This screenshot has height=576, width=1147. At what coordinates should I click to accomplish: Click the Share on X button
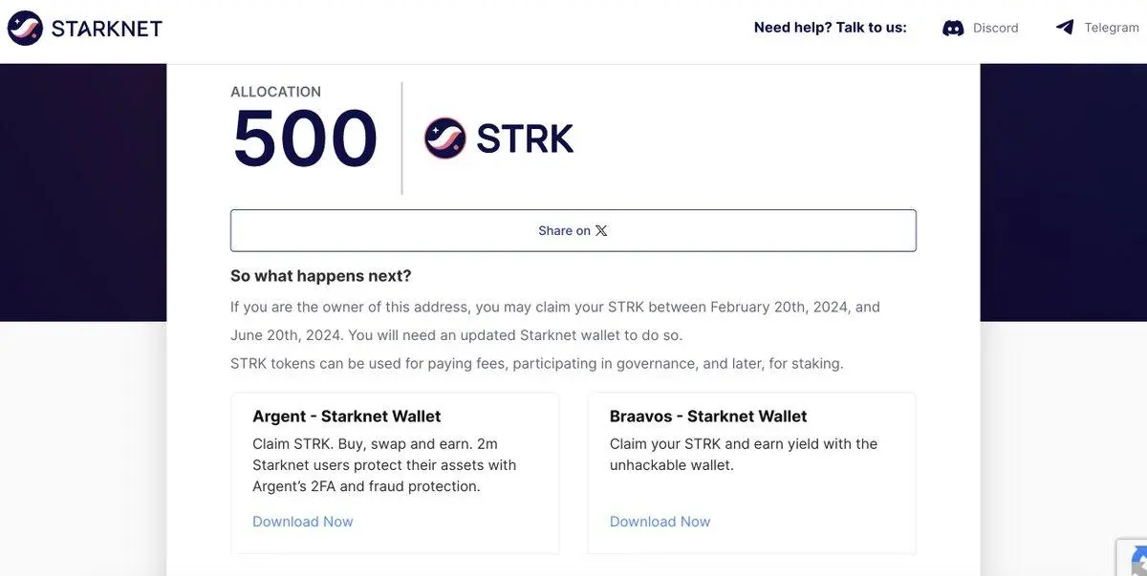pyautogui.click(x=573, y=230)
